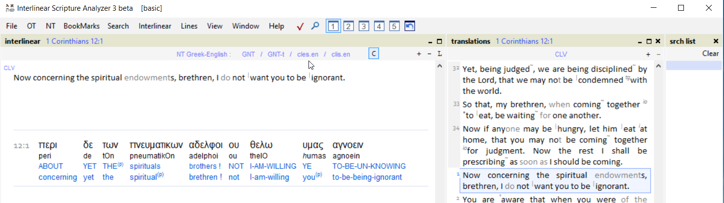Screen dimensions: 724x203
Task: Click the translations panel scroll up arrow
Action: click(658, 66)
